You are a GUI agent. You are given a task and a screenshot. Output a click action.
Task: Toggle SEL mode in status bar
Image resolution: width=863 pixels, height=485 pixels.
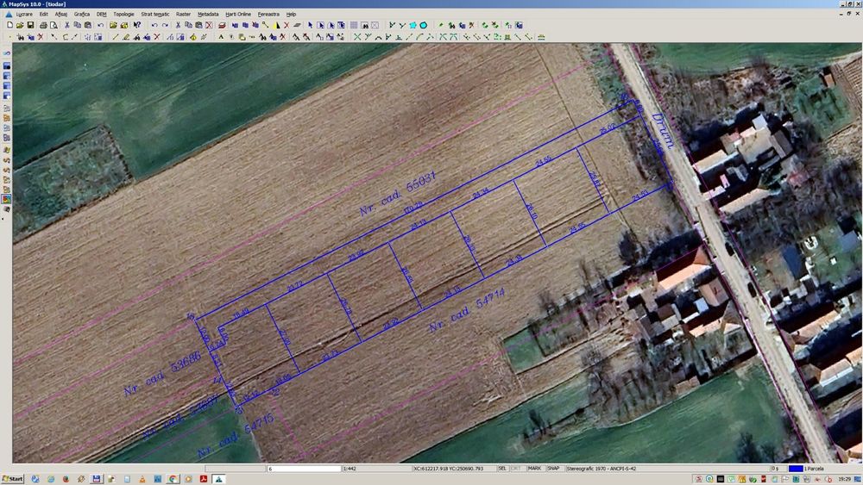[502, 469]
